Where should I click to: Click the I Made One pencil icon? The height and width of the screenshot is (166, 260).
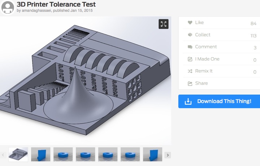[190, 59]
